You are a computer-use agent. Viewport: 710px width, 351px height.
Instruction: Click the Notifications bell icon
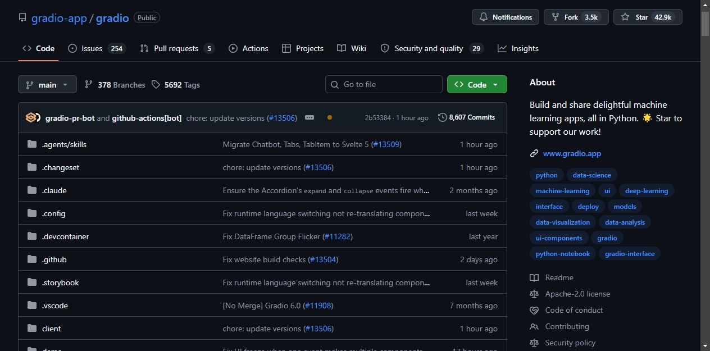click(484, 17)
